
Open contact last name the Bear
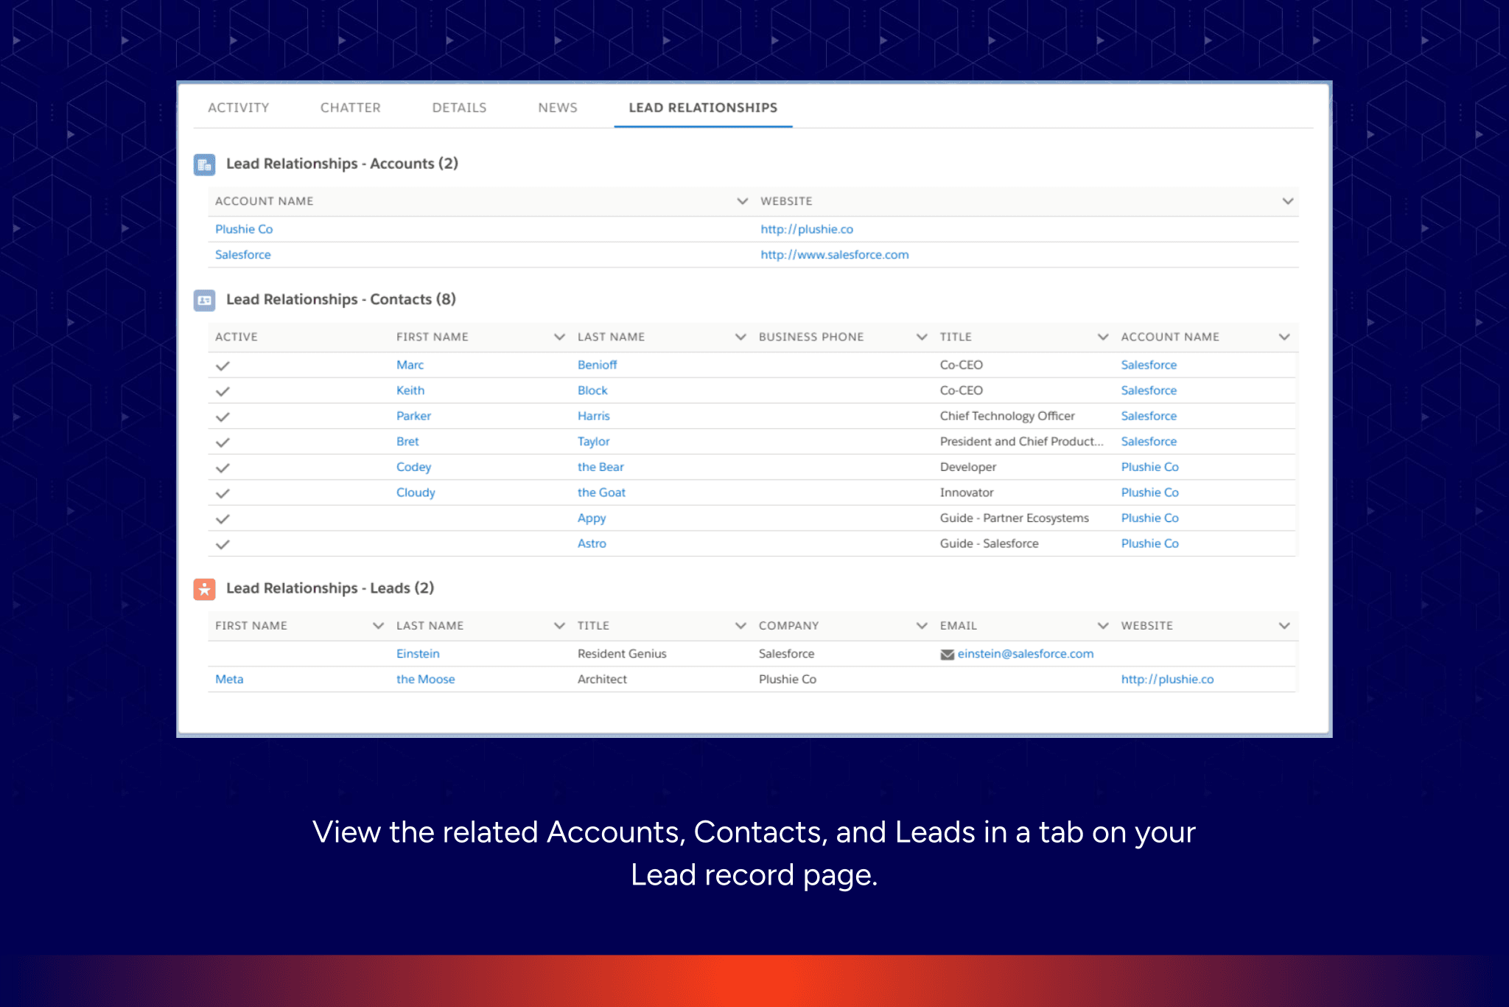tap(601, 467)
